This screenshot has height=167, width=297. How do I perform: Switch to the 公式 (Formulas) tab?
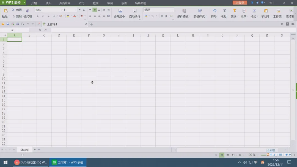[x=81, y=3]
